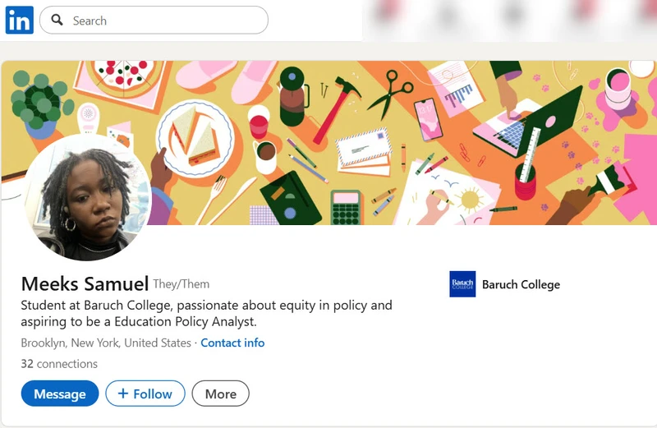Click the hammer in the banner illustration
Viewport: 657px width, 428px height.
[x=338, y=108]
